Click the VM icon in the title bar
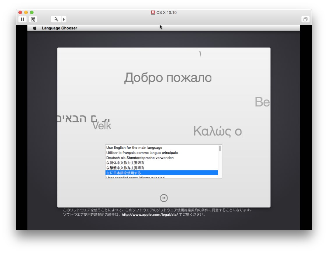Image resolution: width=328 pixels, height=253 pixels. 153,13
